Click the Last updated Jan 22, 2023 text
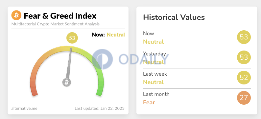This screenshot has height=119, width=261. 99,109
